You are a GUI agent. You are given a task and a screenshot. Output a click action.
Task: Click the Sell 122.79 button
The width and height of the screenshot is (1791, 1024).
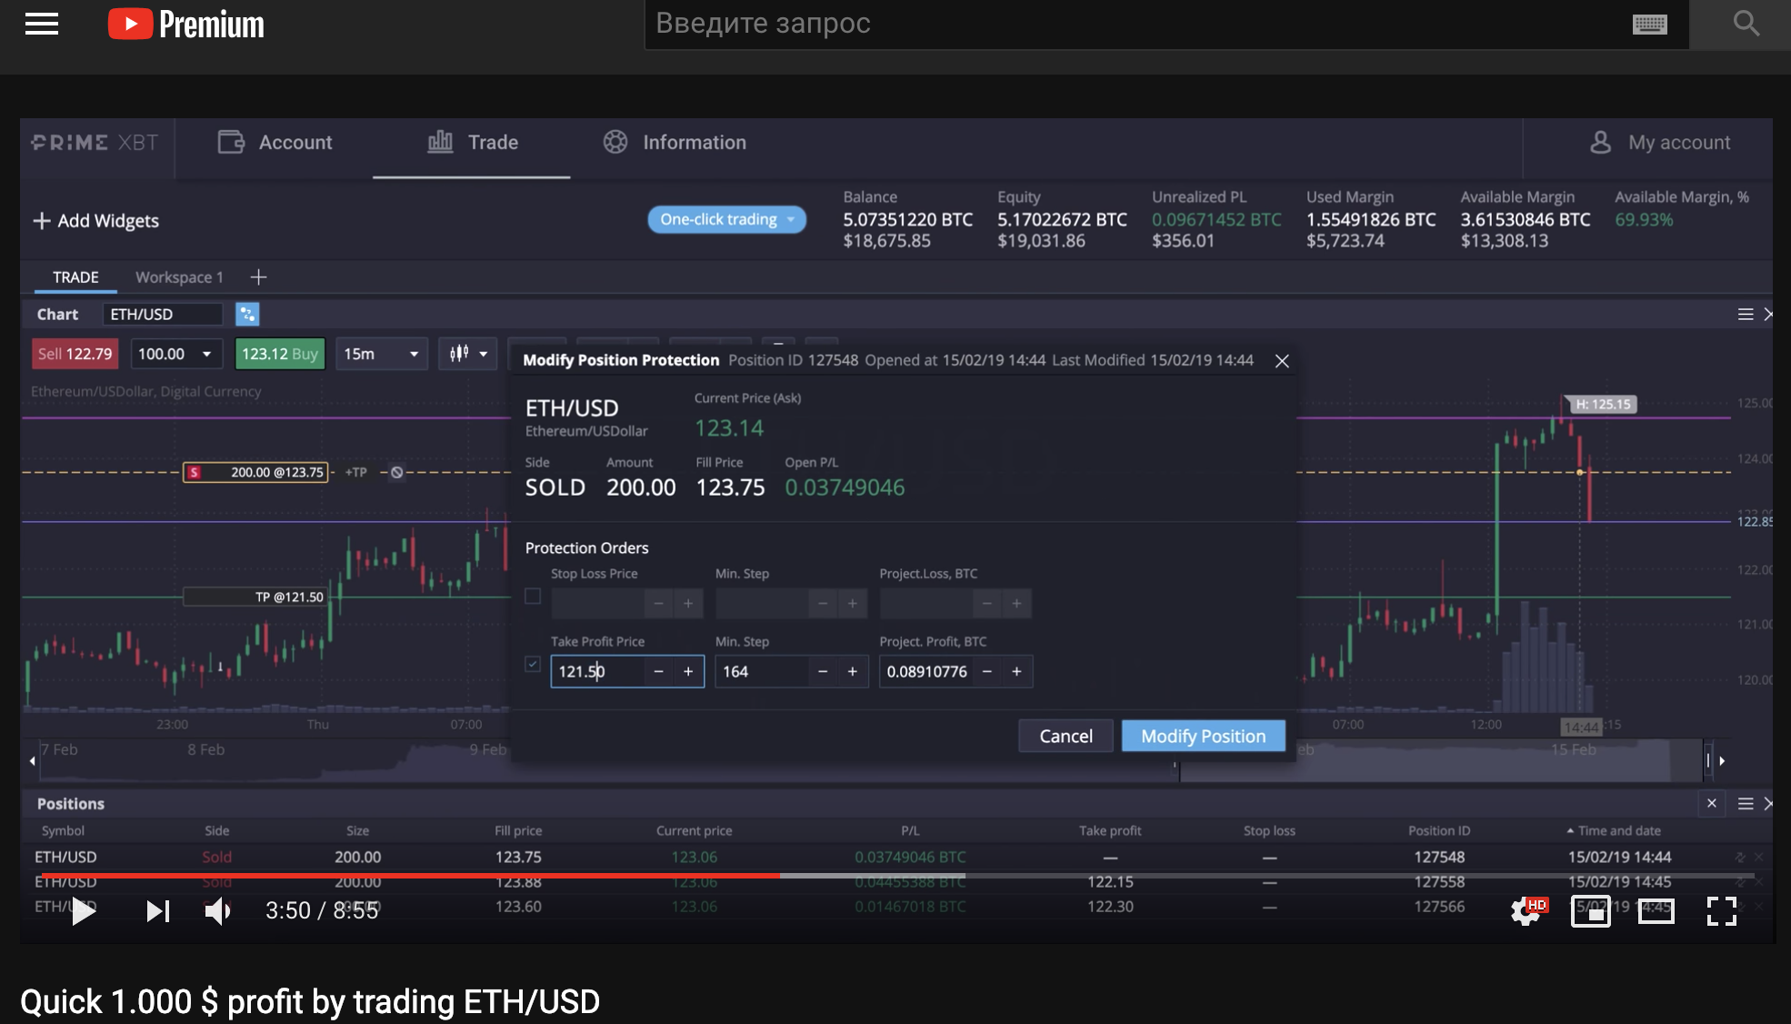coord(75,354)
